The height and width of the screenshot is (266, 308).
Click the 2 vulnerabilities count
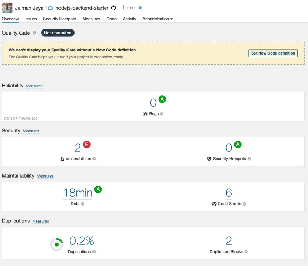point(78,148)
